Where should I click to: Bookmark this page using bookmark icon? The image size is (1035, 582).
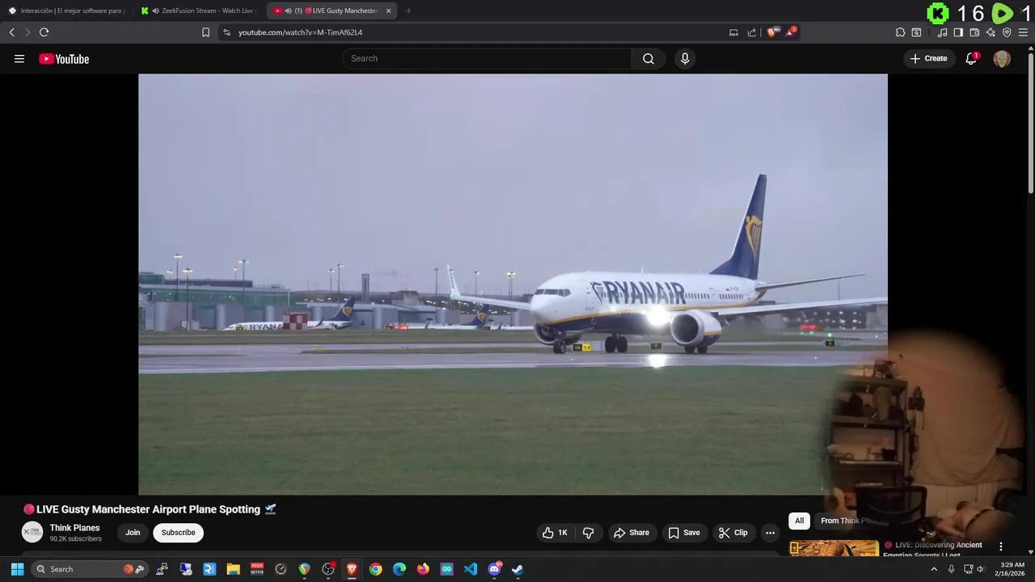click(x=205, y=32)
